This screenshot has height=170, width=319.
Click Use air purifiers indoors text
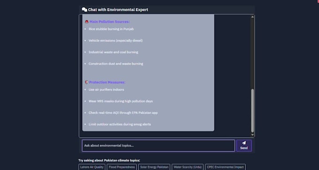(106, 89)
